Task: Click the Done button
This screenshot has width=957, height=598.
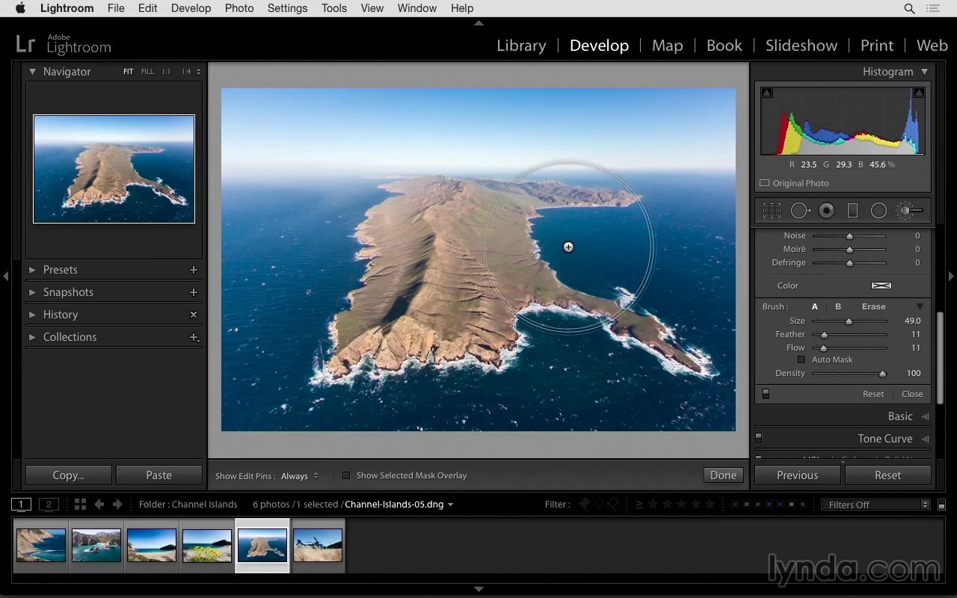Action: [x=723, y=475]
